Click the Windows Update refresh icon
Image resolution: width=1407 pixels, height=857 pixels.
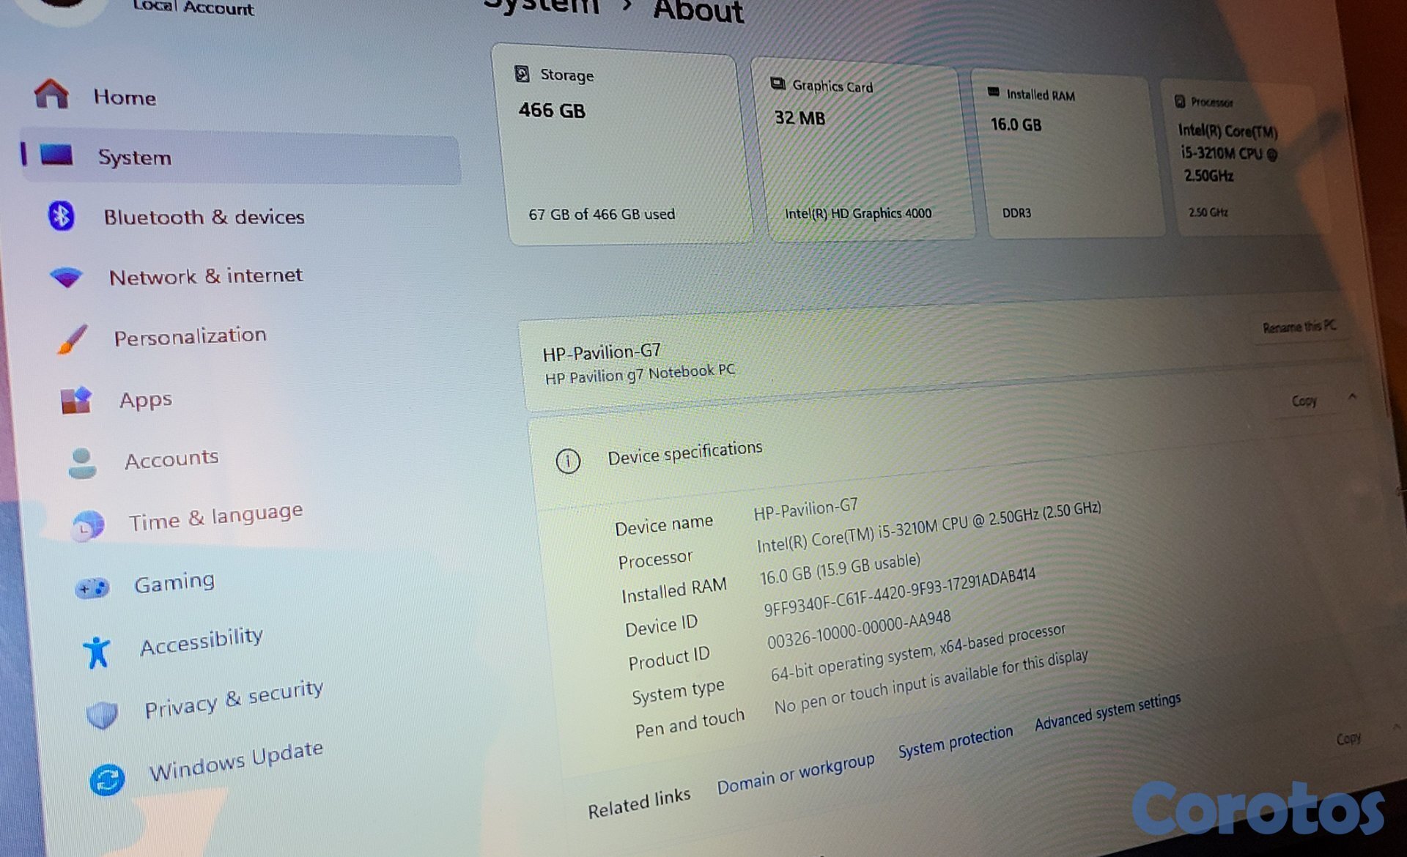(x=107, y=779)
